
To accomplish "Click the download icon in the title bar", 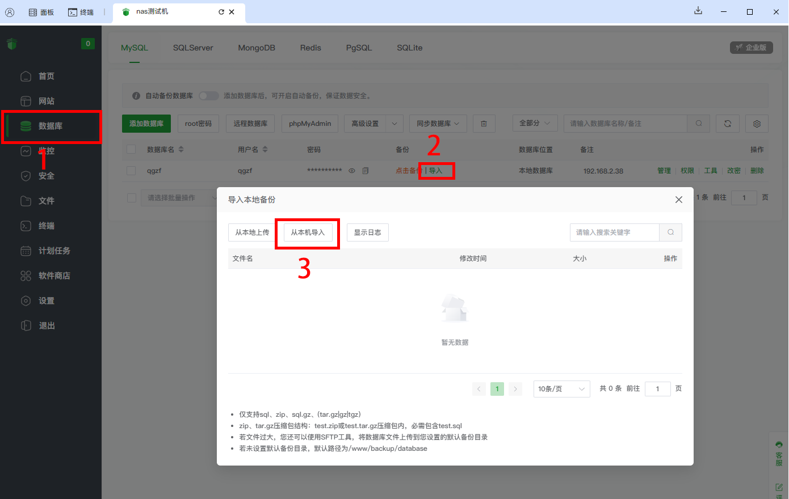I will (x=698, y=11).
